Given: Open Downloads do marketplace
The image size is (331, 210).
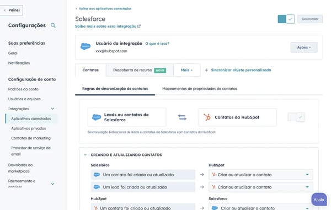Looking at the screenshot, I should [x=20, y=168].
